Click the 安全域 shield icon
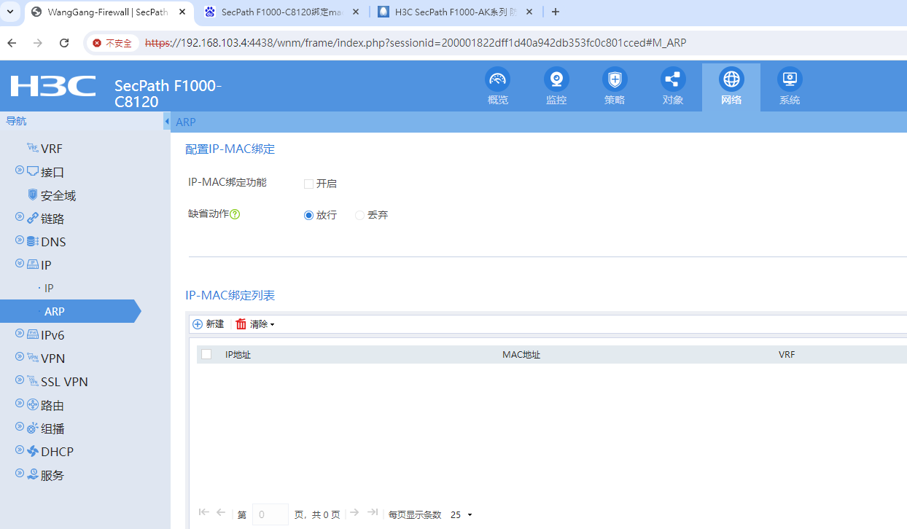907x529 pixels. (32, 195)
